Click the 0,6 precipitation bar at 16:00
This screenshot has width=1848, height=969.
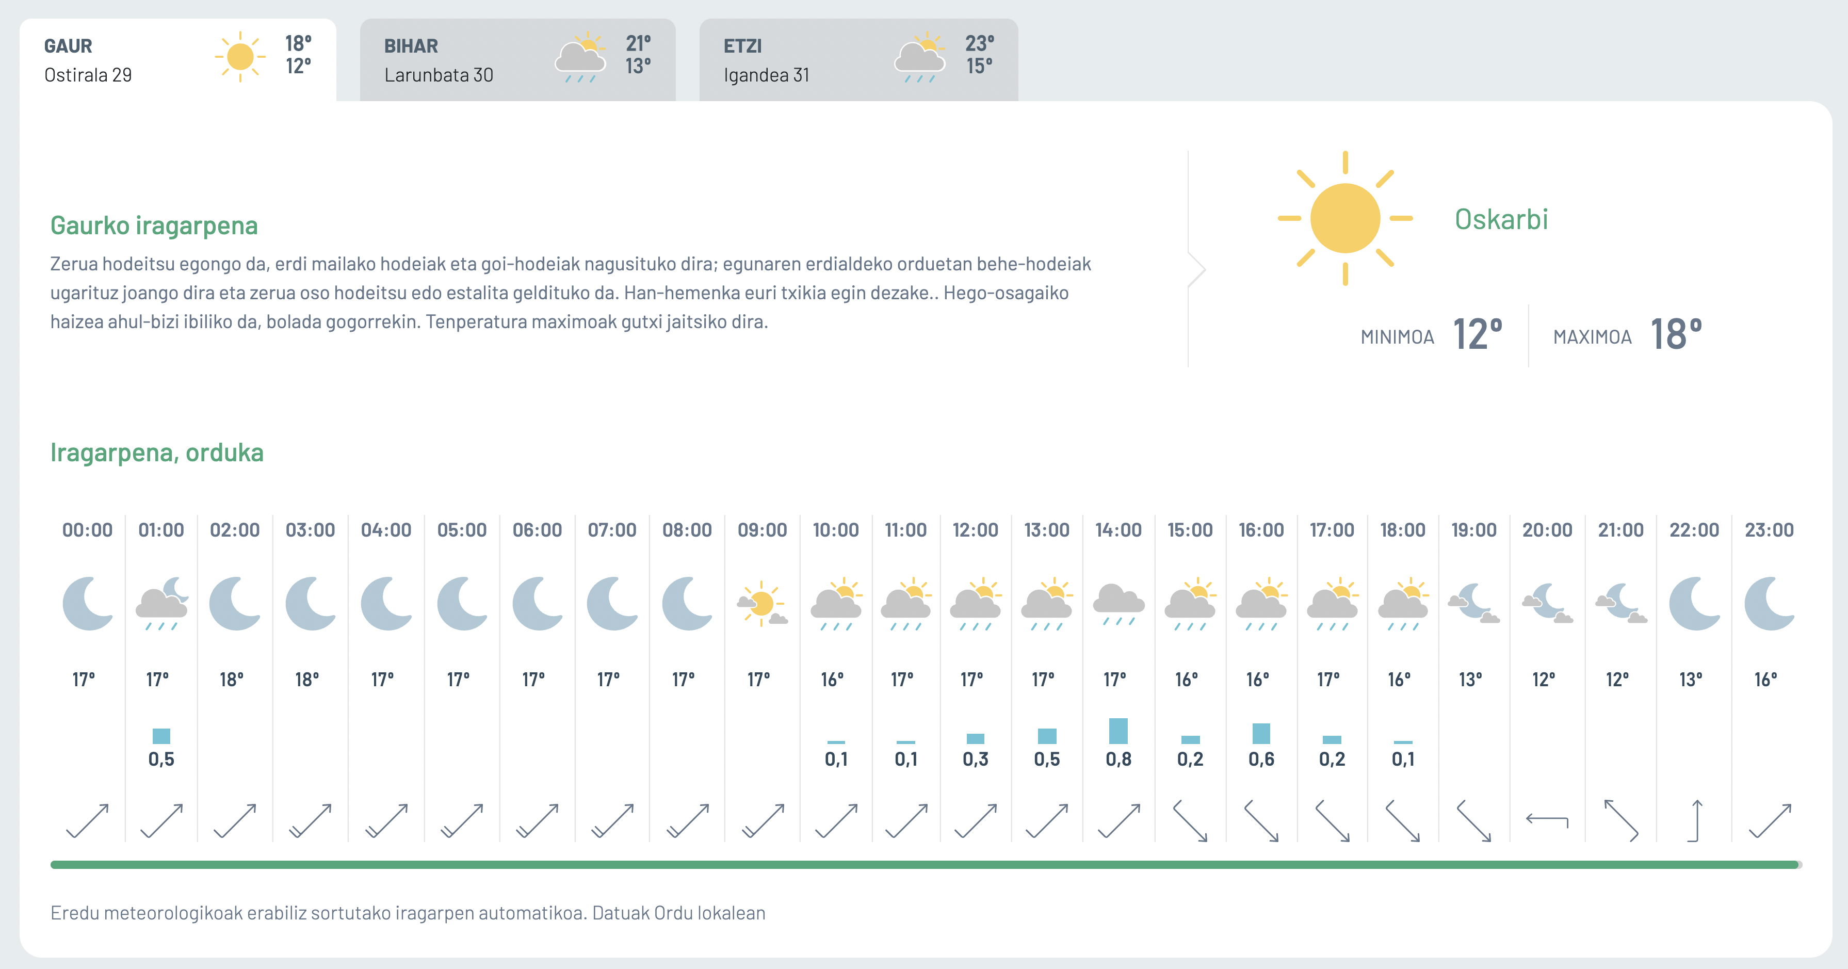(x=1261, y=734)
